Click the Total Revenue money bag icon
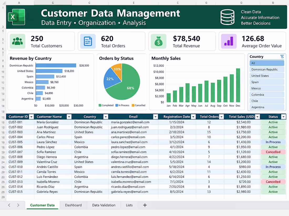This screenshot has height=216, width=289. tap(158, 41)
